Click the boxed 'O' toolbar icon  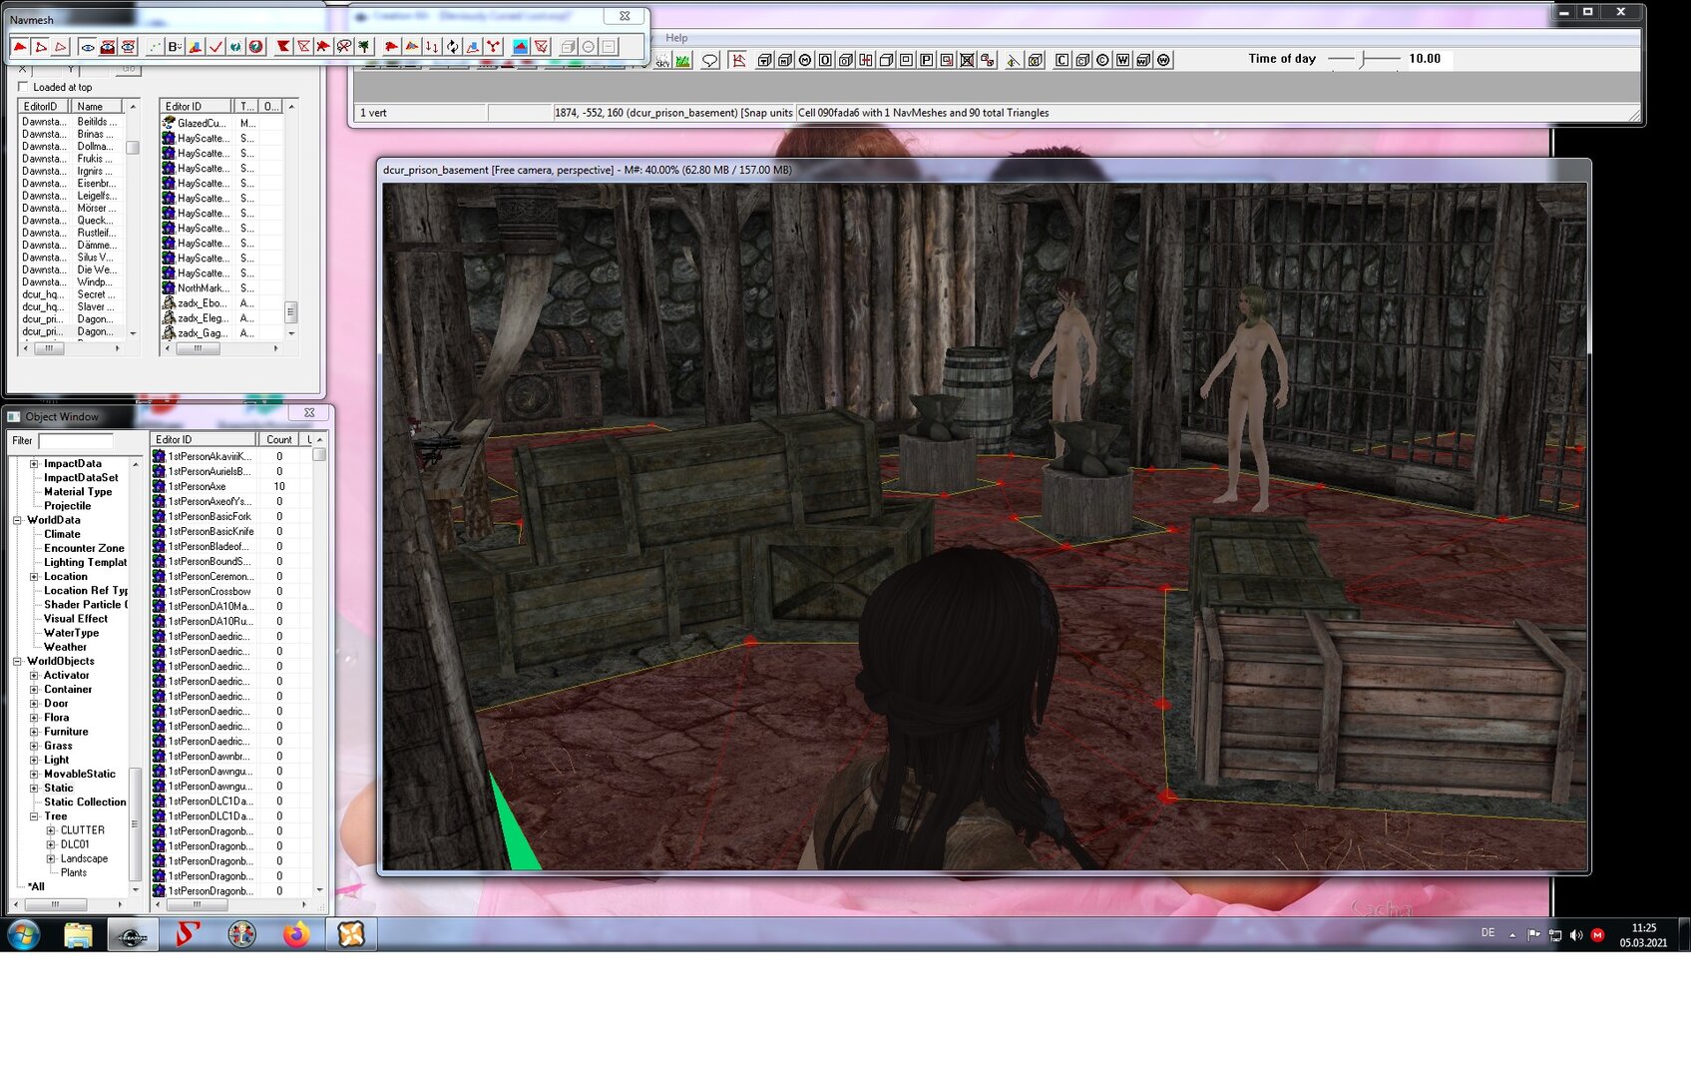click(825, 61)
